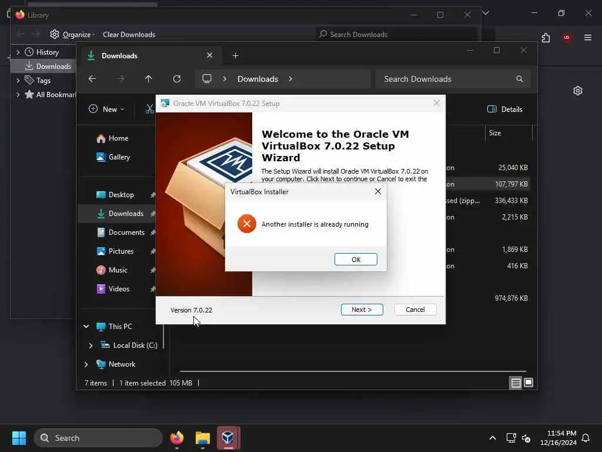Click the Search Downloads field in File Explorer

click(453, 79)
